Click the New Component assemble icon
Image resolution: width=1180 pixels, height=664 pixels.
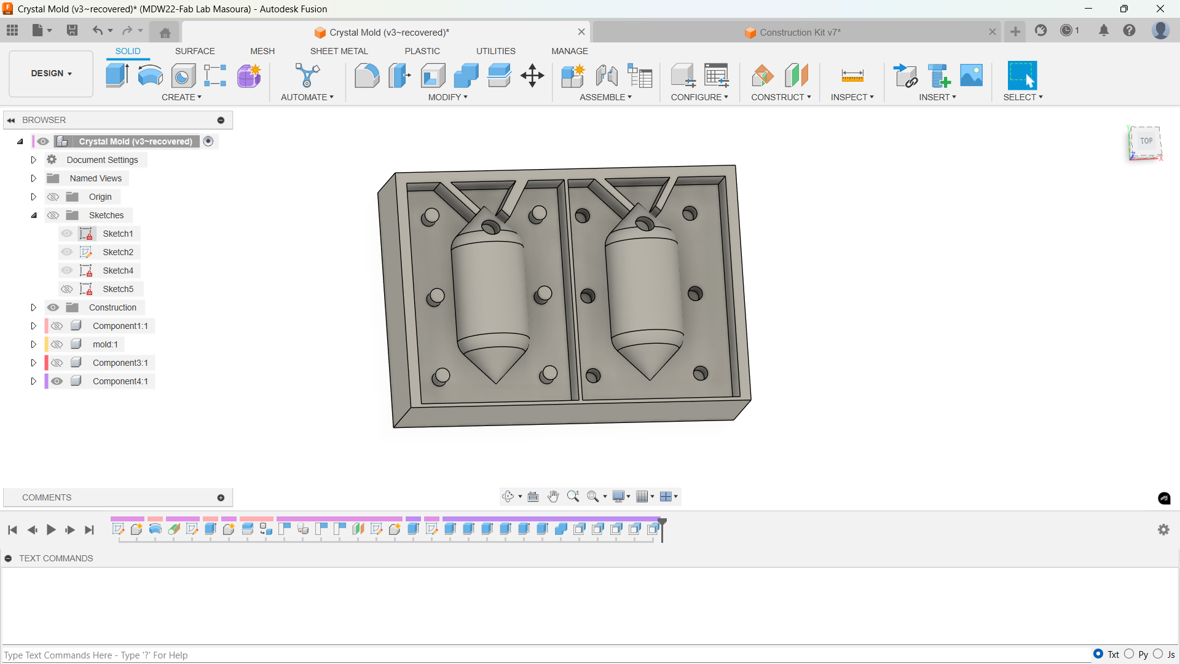coord(573,76)
